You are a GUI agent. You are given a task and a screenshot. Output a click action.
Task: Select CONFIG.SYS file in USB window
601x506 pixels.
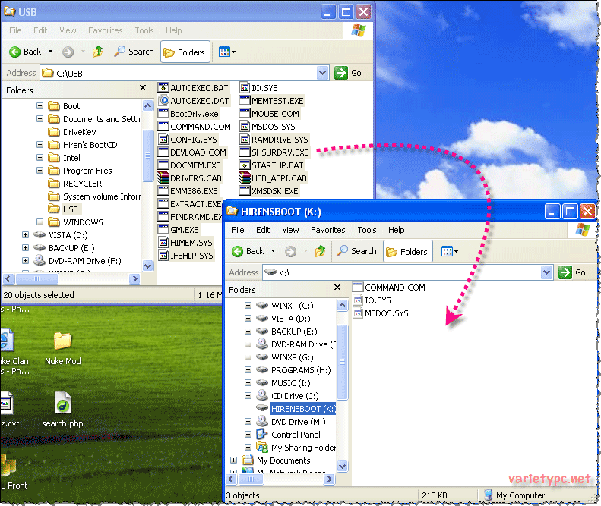tap(188, 140)
